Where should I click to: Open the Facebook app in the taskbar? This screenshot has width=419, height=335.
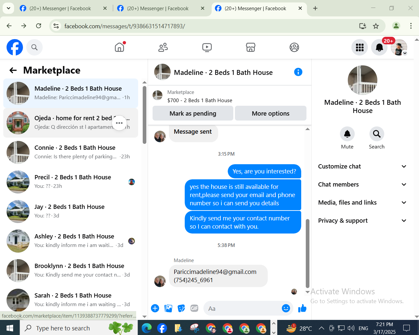[x=162, y=328]
